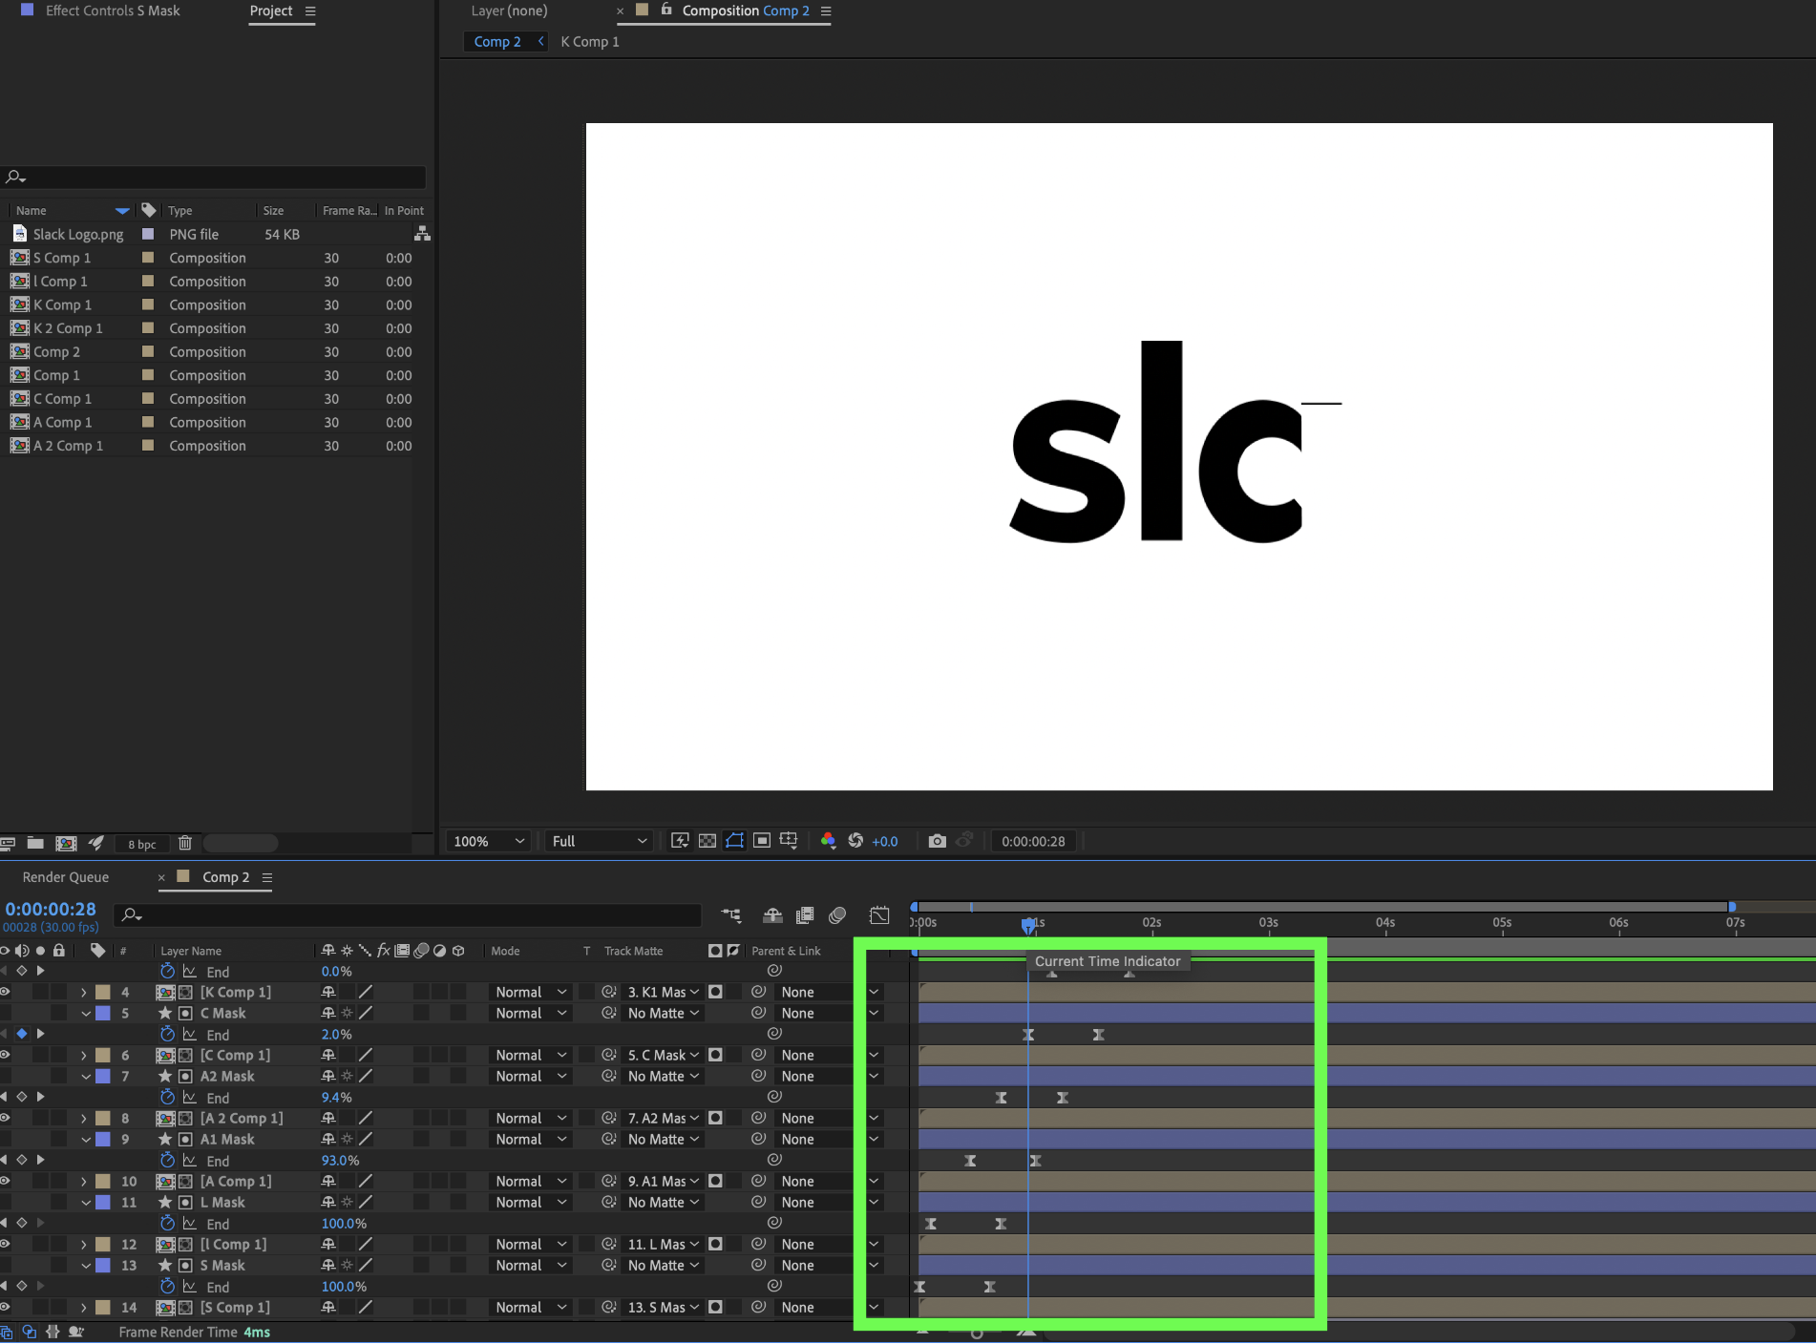Expand the K Comp 1 layer properties
Viewport: 1816px width, 1344px height.
point(84,992)
